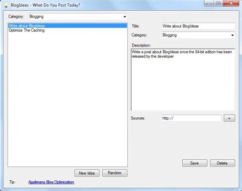This screenshot has width=242, height=191.
Task: Focus the Description text area
Action: (183, 80)
